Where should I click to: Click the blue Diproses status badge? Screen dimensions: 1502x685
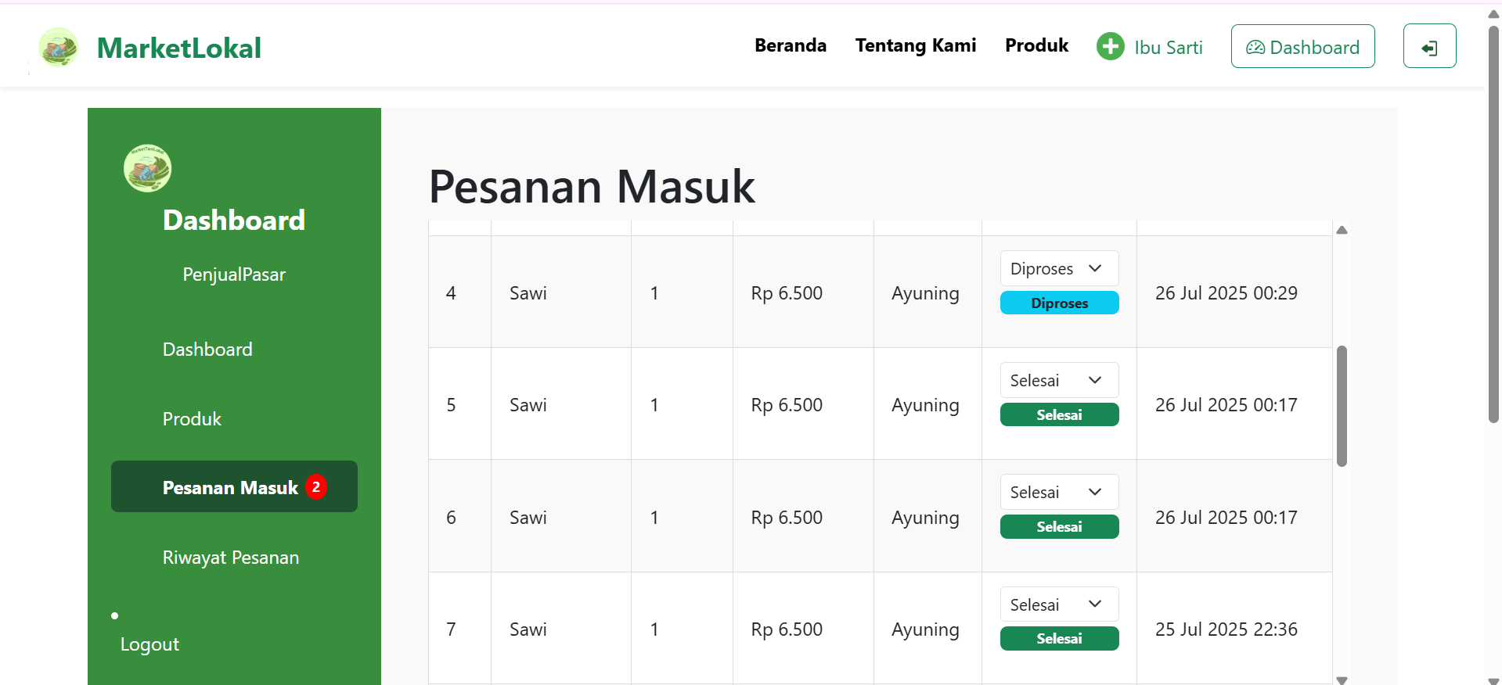(x=1059, y=303)
